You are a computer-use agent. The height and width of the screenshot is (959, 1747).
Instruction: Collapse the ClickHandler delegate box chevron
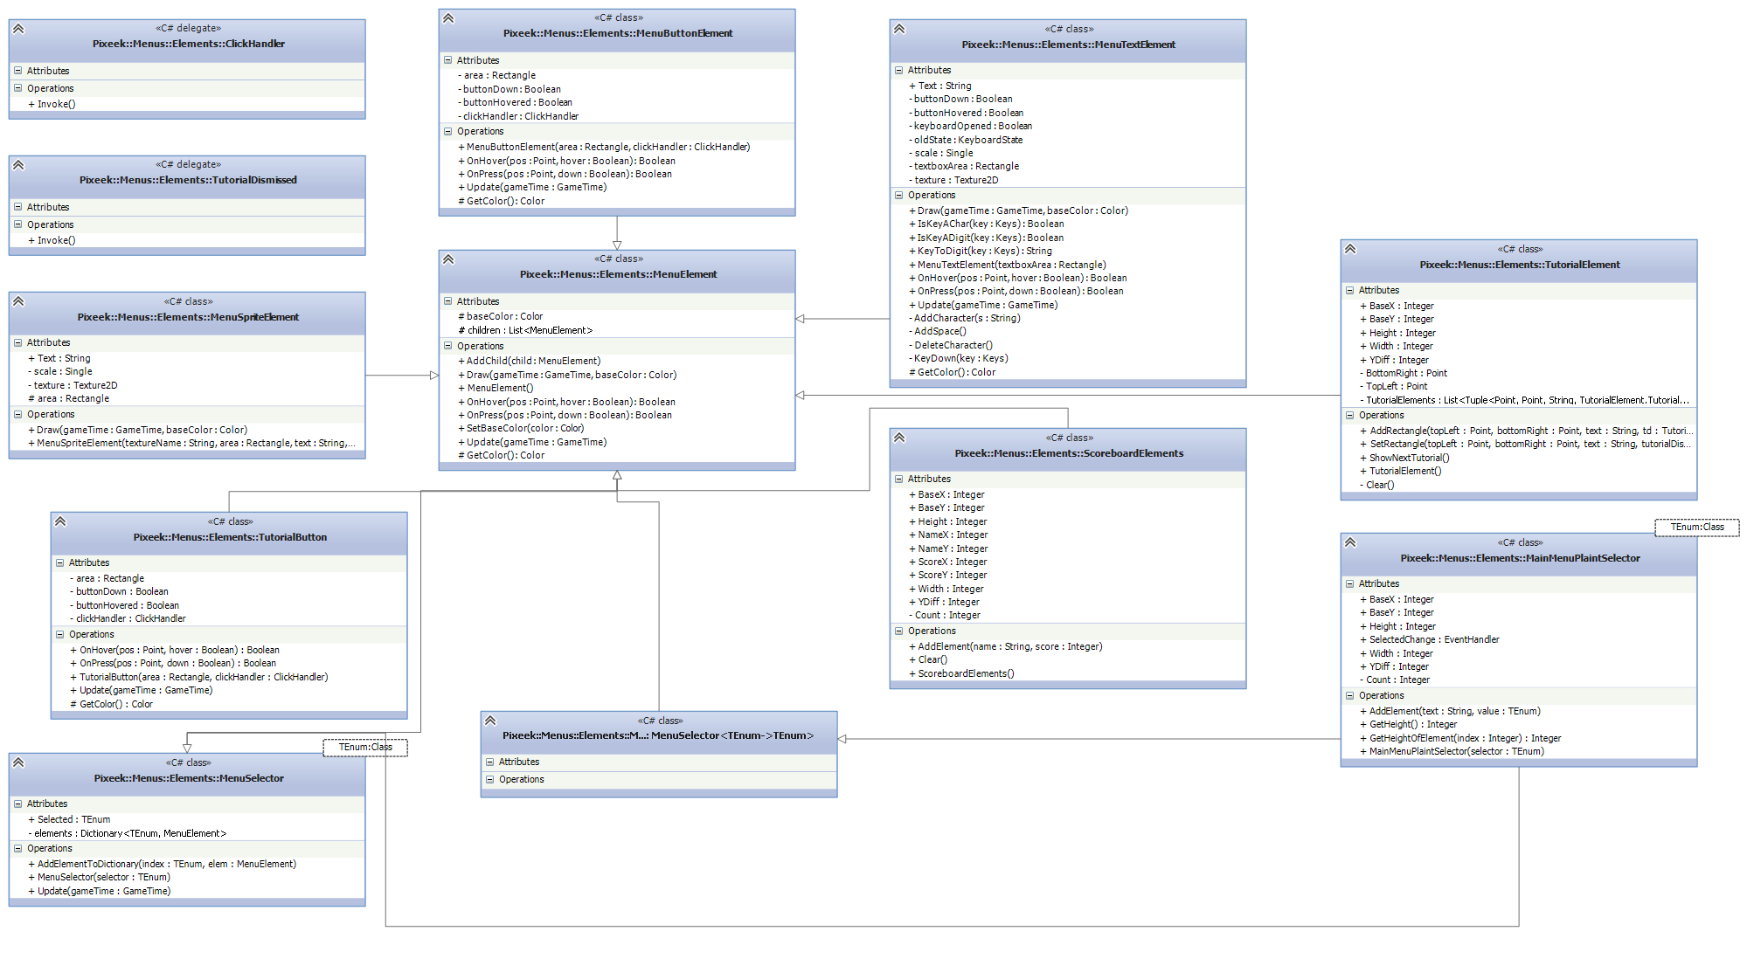[18, 29]
